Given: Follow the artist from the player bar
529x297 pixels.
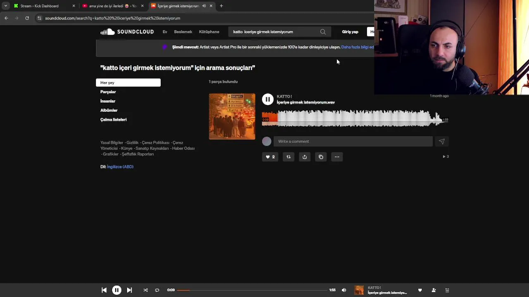Looking at the screenshot, I should coord(434,290).
